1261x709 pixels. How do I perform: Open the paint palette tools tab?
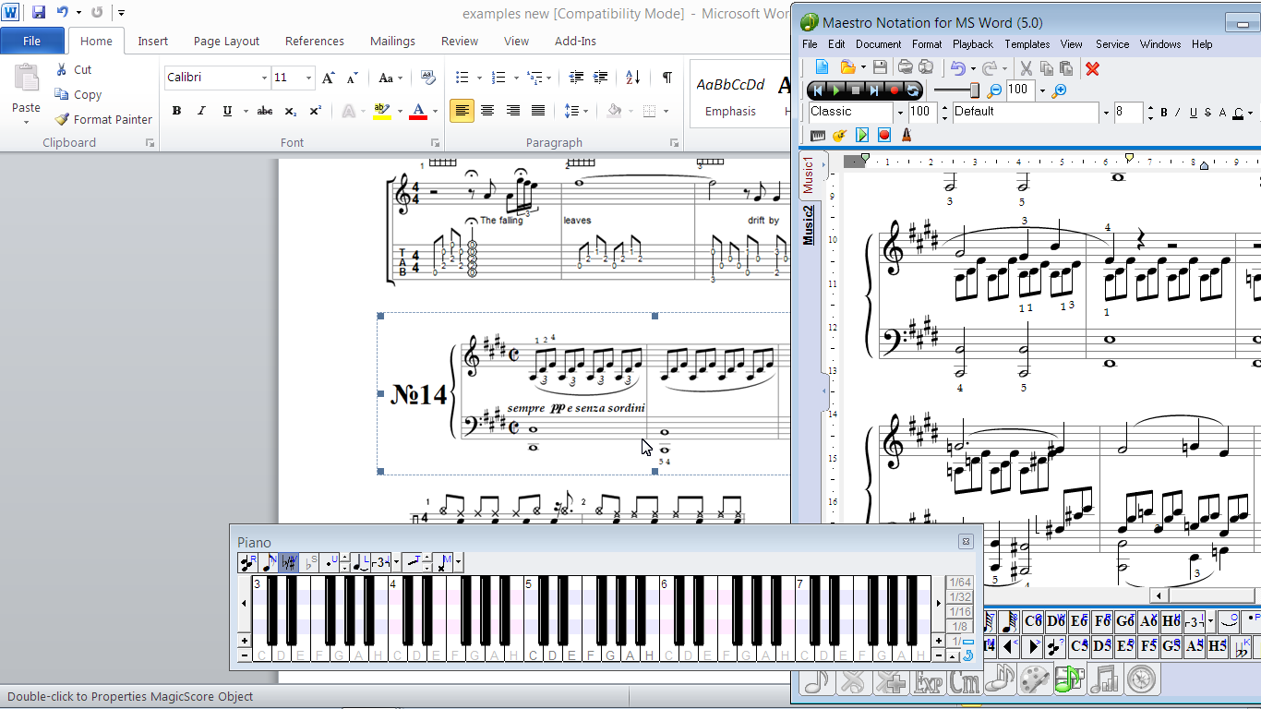click(1035, 680)
